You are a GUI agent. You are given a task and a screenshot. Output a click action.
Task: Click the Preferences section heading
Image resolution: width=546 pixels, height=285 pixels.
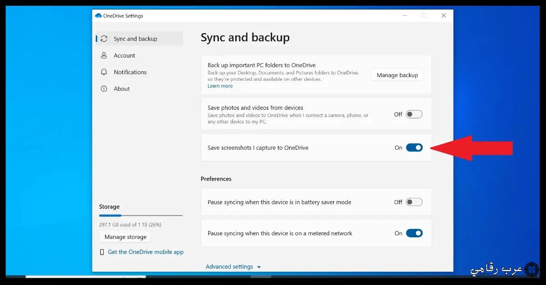tap(216, 179)
